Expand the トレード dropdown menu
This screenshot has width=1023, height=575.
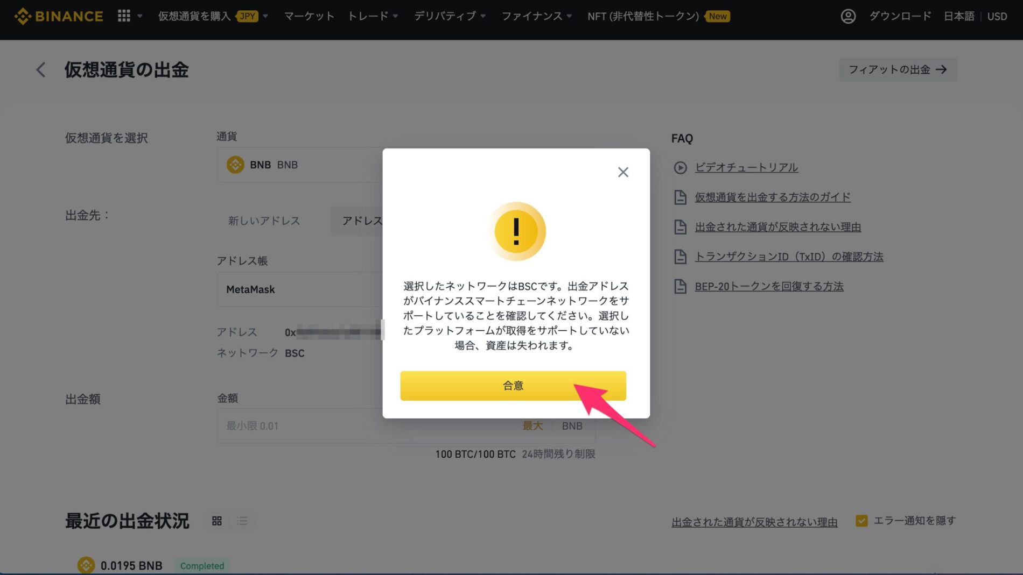(373, 16)
